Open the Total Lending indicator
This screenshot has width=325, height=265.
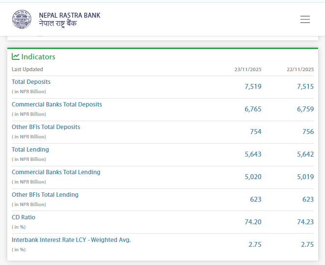point(30,150)
